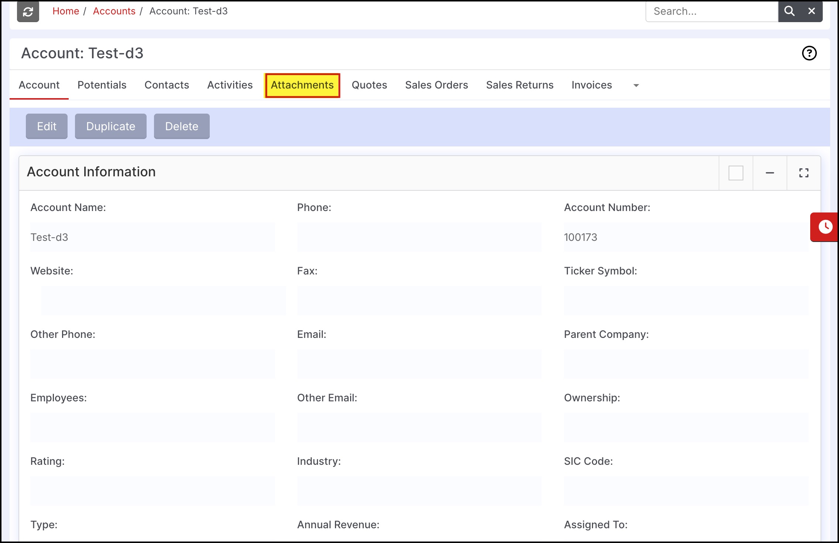This screenshot has height=543, width=839.
Task: Tick the Account Information panel checkbox
Action: pos(736,173)
